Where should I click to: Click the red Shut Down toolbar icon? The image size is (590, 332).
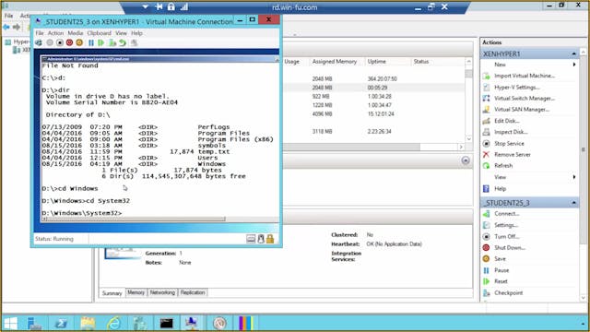tap(69, 43)
